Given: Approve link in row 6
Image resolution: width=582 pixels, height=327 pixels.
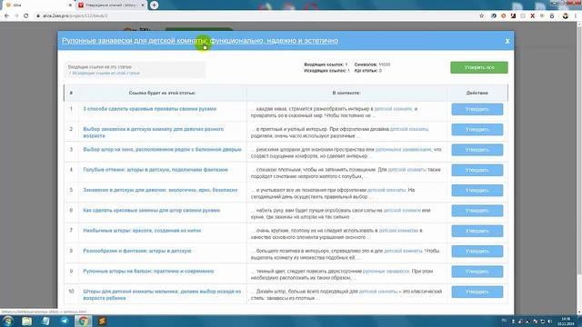Looking at the screenshot, I should (477, 211).
